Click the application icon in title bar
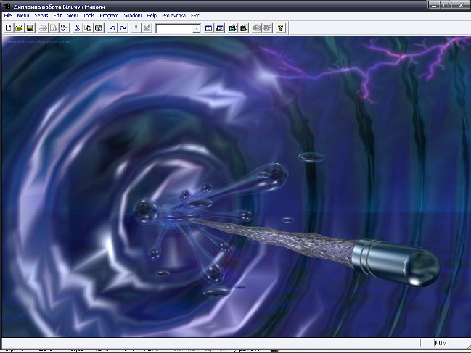471x353 pixels. (7, 6)
